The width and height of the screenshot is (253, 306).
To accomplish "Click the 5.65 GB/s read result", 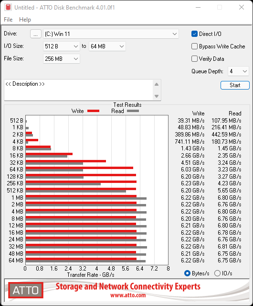I will [230, 191].
